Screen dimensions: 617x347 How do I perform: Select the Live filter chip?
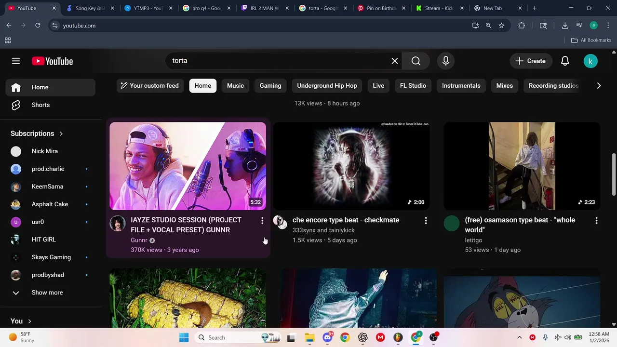[378, 86]
